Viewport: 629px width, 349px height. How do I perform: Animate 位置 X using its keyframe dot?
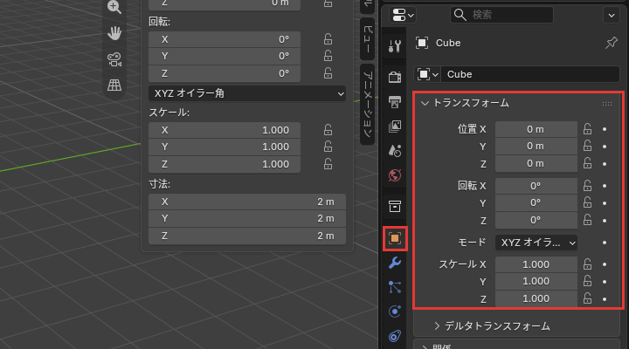pos(605,129)
